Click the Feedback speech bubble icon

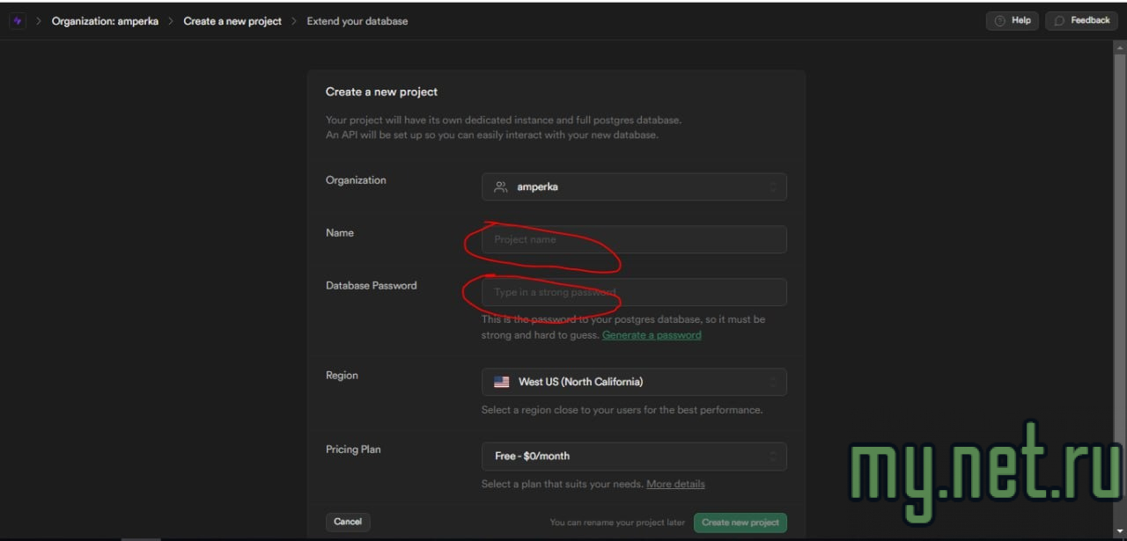[x=1059, y=21]
